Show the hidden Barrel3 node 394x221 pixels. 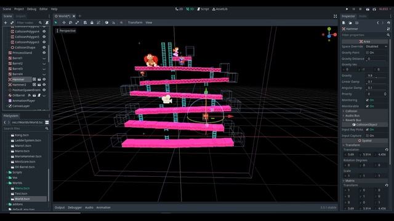pyautogui.click(x=44, y=69)
